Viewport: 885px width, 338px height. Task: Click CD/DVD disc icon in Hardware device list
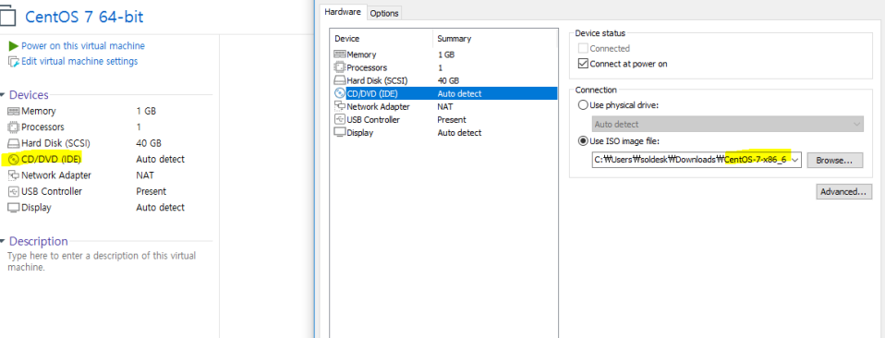(x=340, y=93)
